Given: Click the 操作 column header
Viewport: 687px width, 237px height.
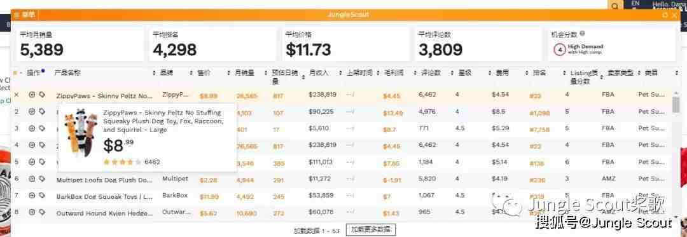Looking at the screenshot, I should pos(34,73).
